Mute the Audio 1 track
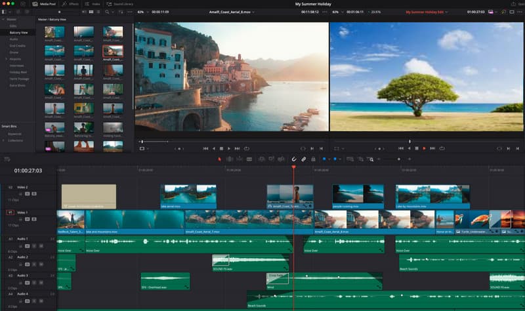Screen dimensions: 525x311 (41, 246)
